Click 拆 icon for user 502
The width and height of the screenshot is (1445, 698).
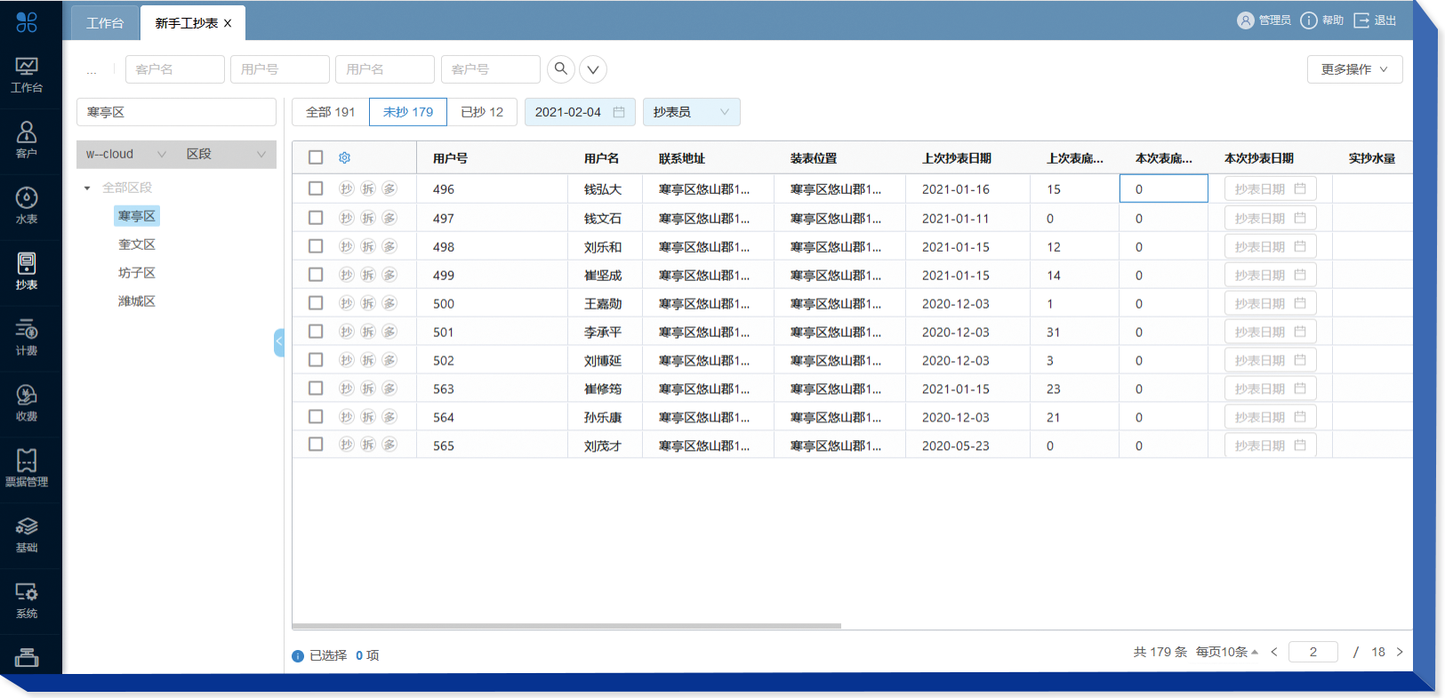coord(368,360)
